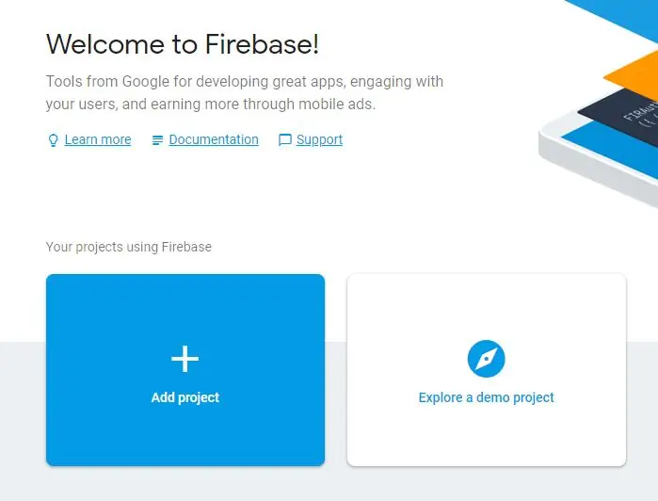Open the Support link
The image size is (658, 501).
coord(319,139)
